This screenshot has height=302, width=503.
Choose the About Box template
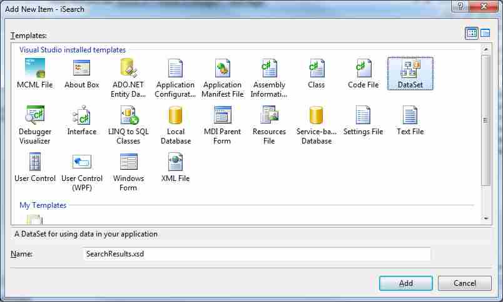click(81, 74)
